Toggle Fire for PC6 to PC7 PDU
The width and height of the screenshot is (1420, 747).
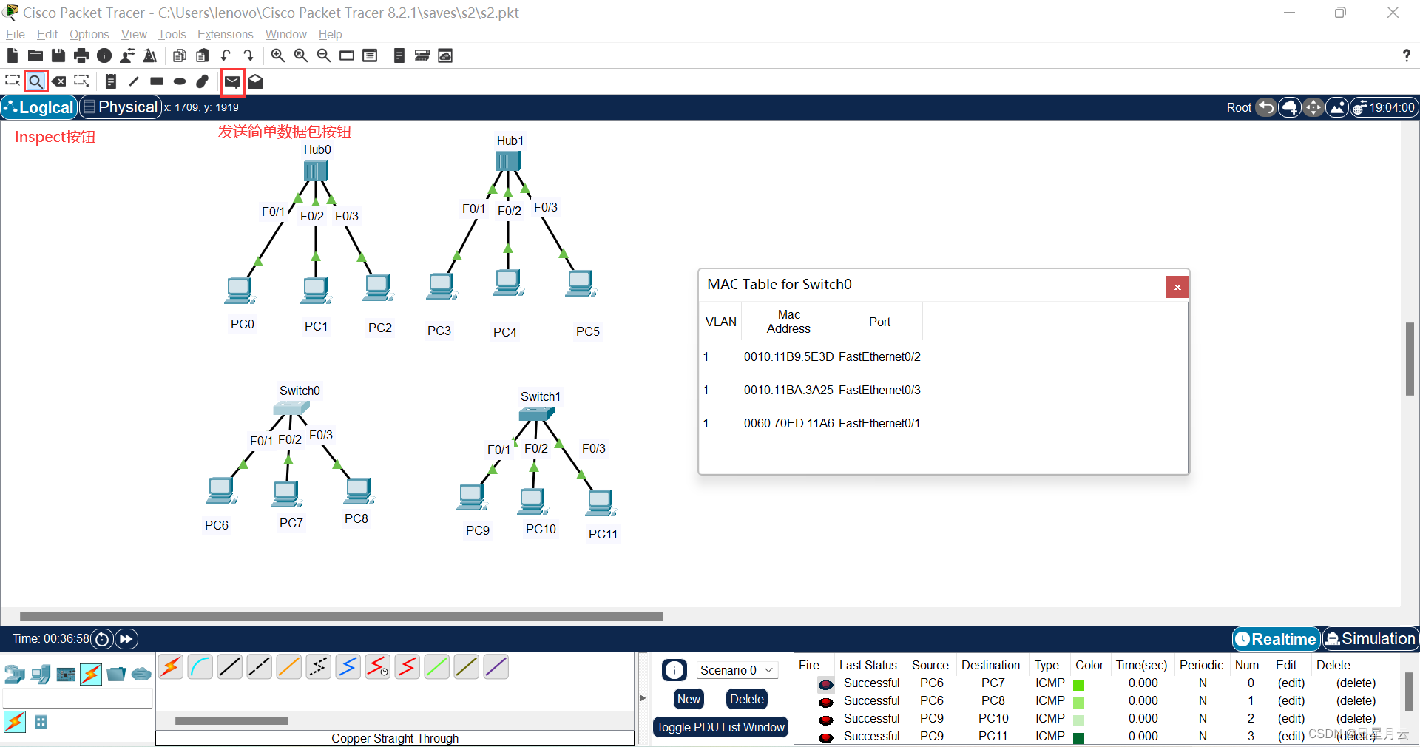click(826, 684)
